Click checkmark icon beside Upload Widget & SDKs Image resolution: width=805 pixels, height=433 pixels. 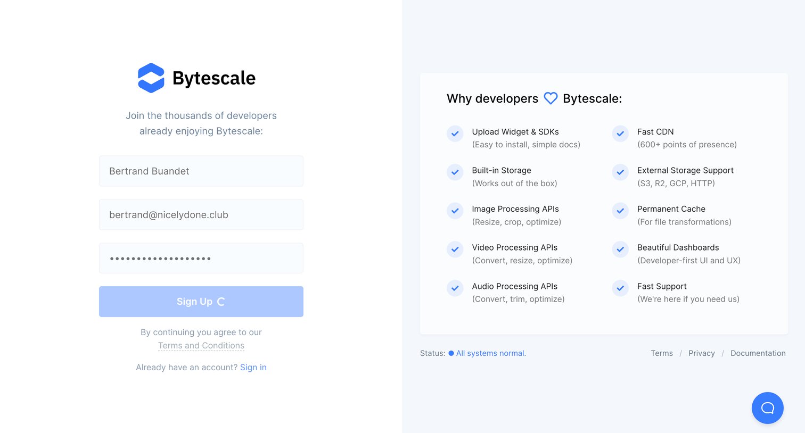pyautogui.click(x=455, y=134)
